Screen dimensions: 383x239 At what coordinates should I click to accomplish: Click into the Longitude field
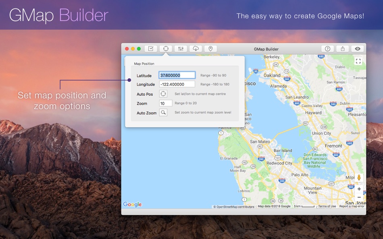click(177, 84)
